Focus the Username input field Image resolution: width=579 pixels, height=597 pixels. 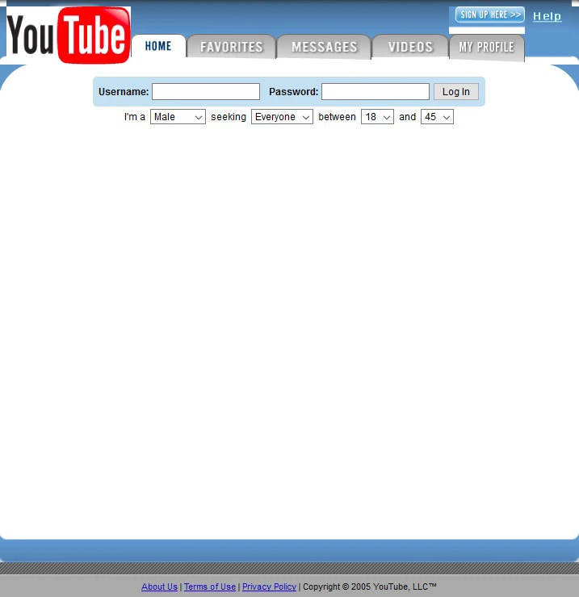(206, 92)
